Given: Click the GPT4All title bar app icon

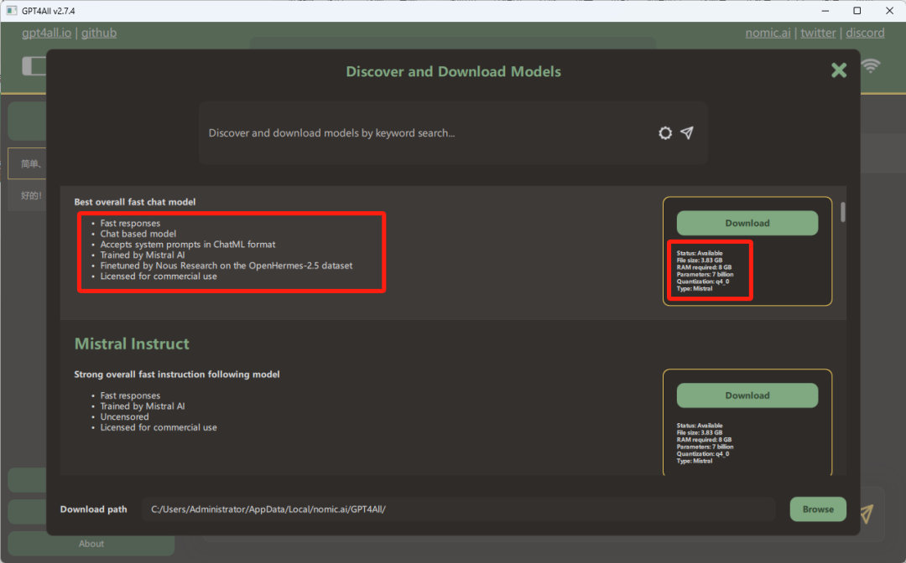Looking at the screenshot, I should 11,11.
